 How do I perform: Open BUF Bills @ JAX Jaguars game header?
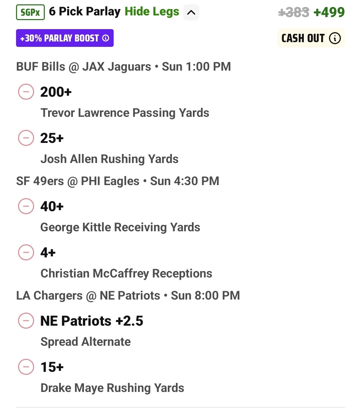coord(124,67)
